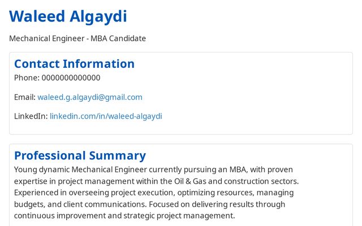Screen dimensions: 362x226
Task: Click the Professional Summary heading
Action: point(80,155)
